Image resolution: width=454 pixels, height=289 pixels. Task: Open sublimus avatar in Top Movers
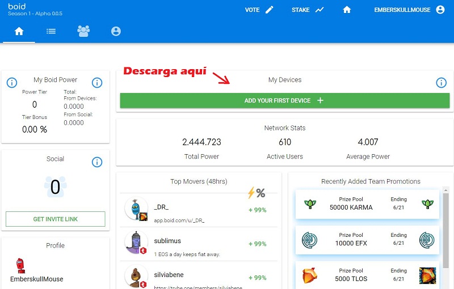point(136,243)
